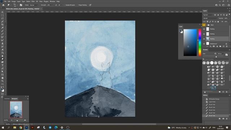Screen dimensions: 231x130
Task: Create new group with folder icon in Layers
Action: pos(220,47)
